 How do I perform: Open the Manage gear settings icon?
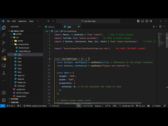tap(4, 100)
